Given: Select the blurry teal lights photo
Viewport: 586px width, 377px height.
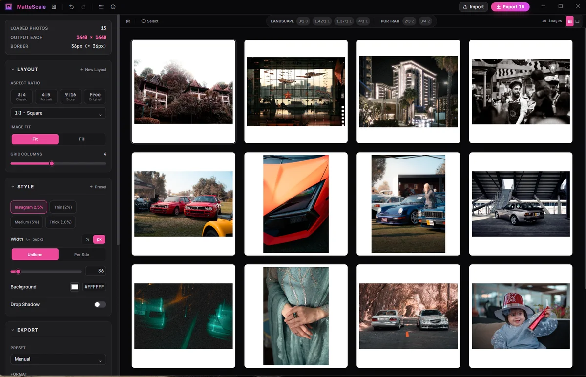Looking at the screenshot, I should click(x=184, y=316).
